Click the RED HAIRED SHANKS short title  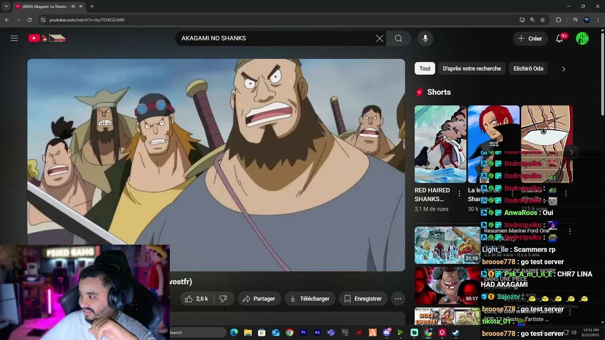pyautogui.click(x=432, y=195)
